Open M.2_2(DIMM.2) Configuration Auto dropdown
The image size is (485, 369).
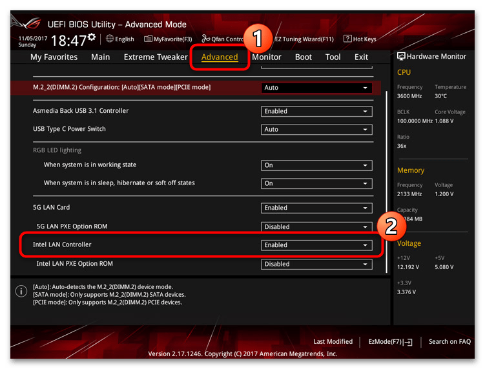316,88
